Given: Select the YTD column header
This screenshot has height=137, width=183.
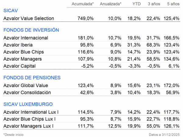Looking at the screenshot, I should point(136,4).
